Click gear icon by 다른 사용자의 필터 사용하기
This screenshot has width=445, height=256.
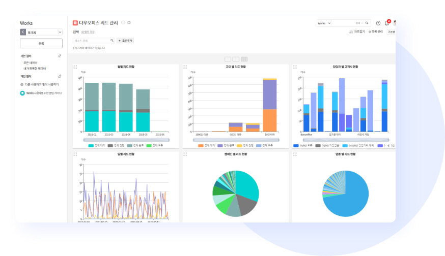22,84
